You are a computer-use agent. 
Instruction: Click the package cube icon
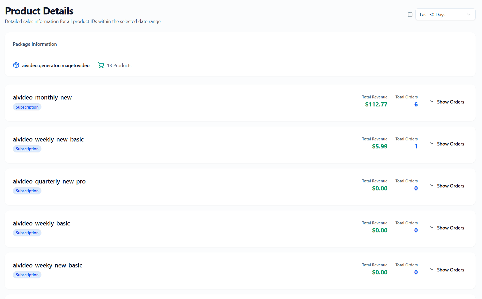pyautogui.click(x=16, y=65)
